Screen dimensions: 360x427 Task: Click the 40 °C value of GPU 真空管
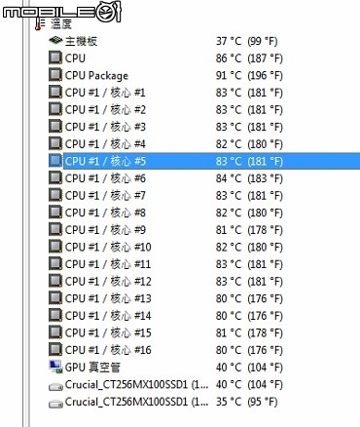click(249, 368)
